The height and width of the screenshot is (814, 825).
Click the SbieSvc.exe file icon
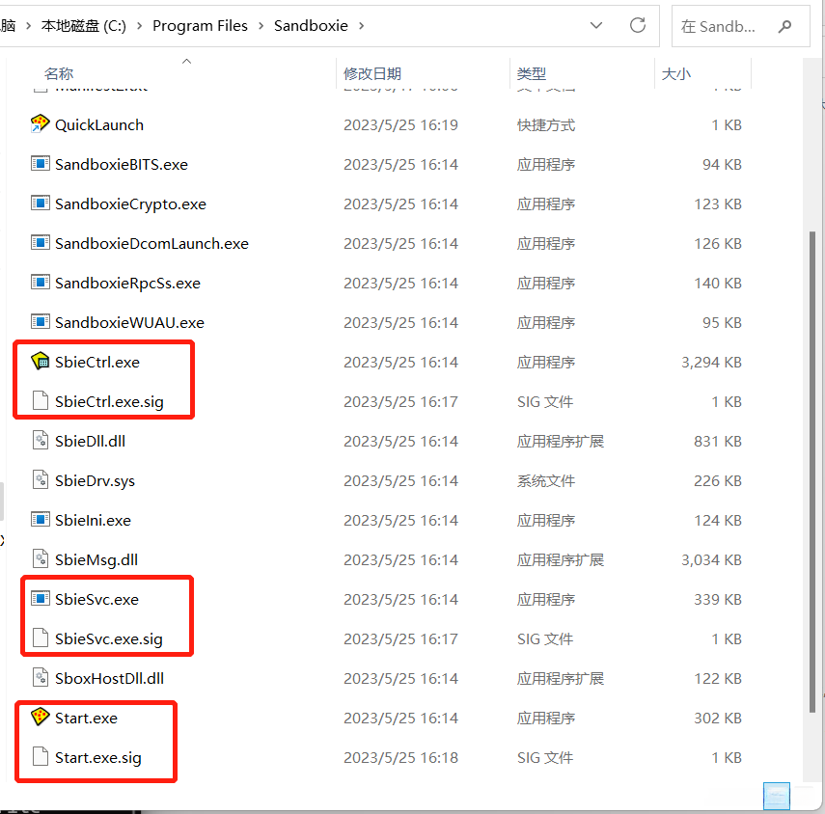point(40,599)
